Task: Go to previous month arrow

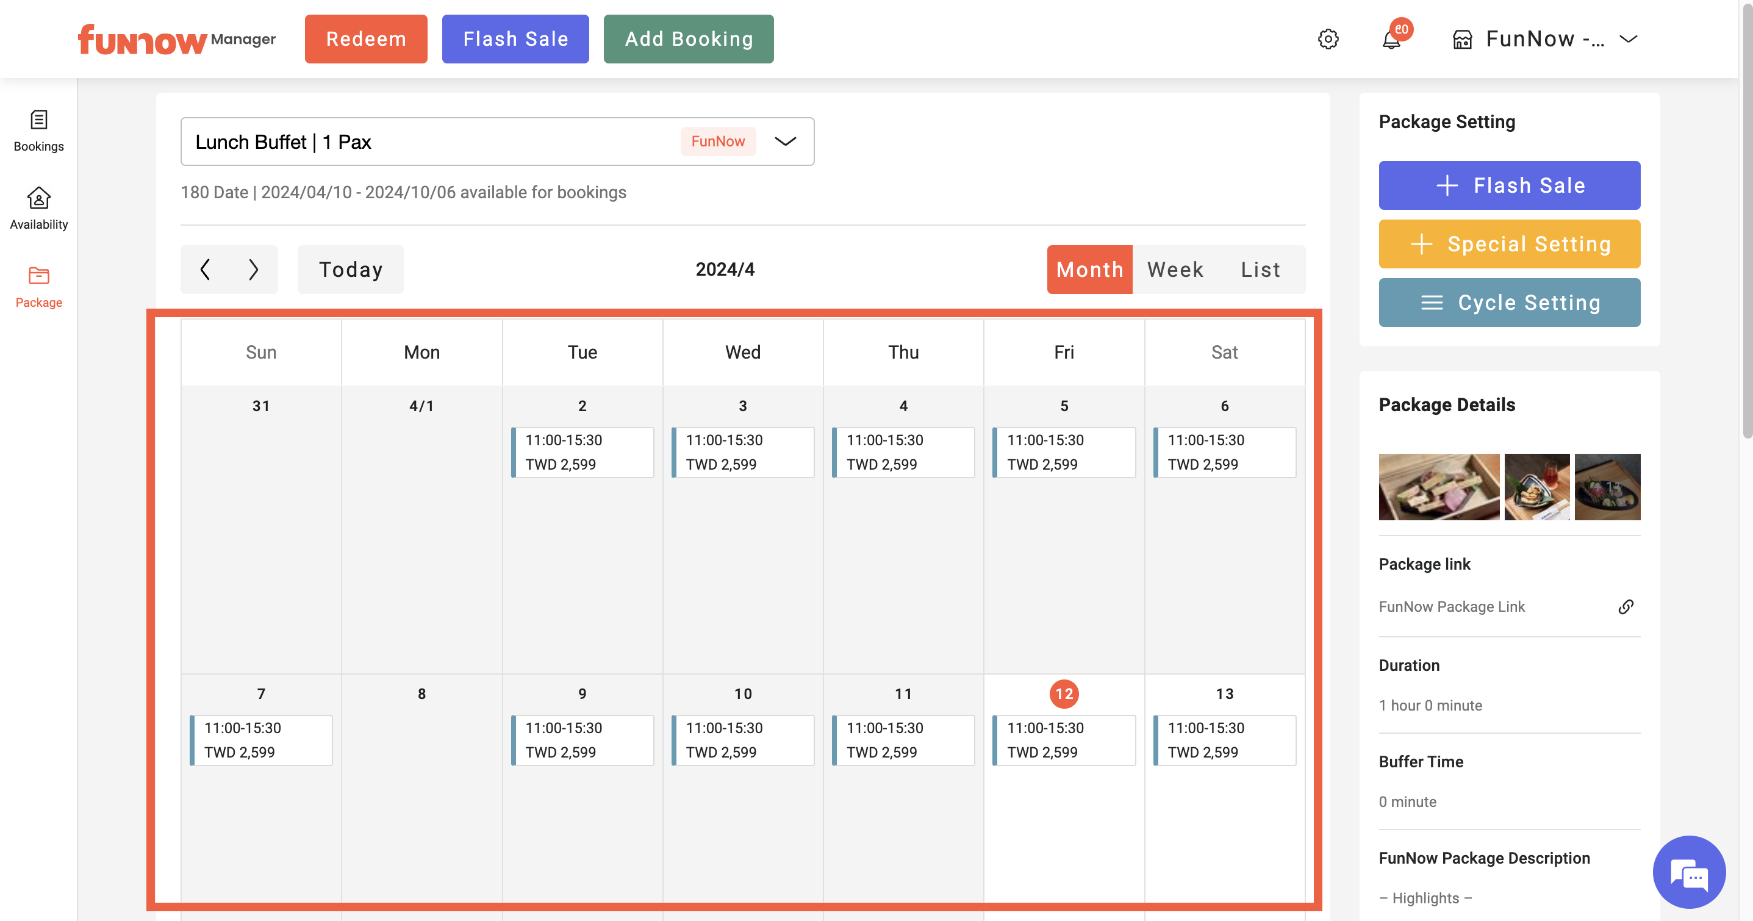Action: point(205,270)
